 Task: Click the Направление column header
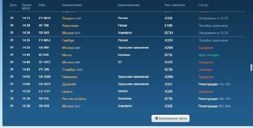click(x=72, y=5)
